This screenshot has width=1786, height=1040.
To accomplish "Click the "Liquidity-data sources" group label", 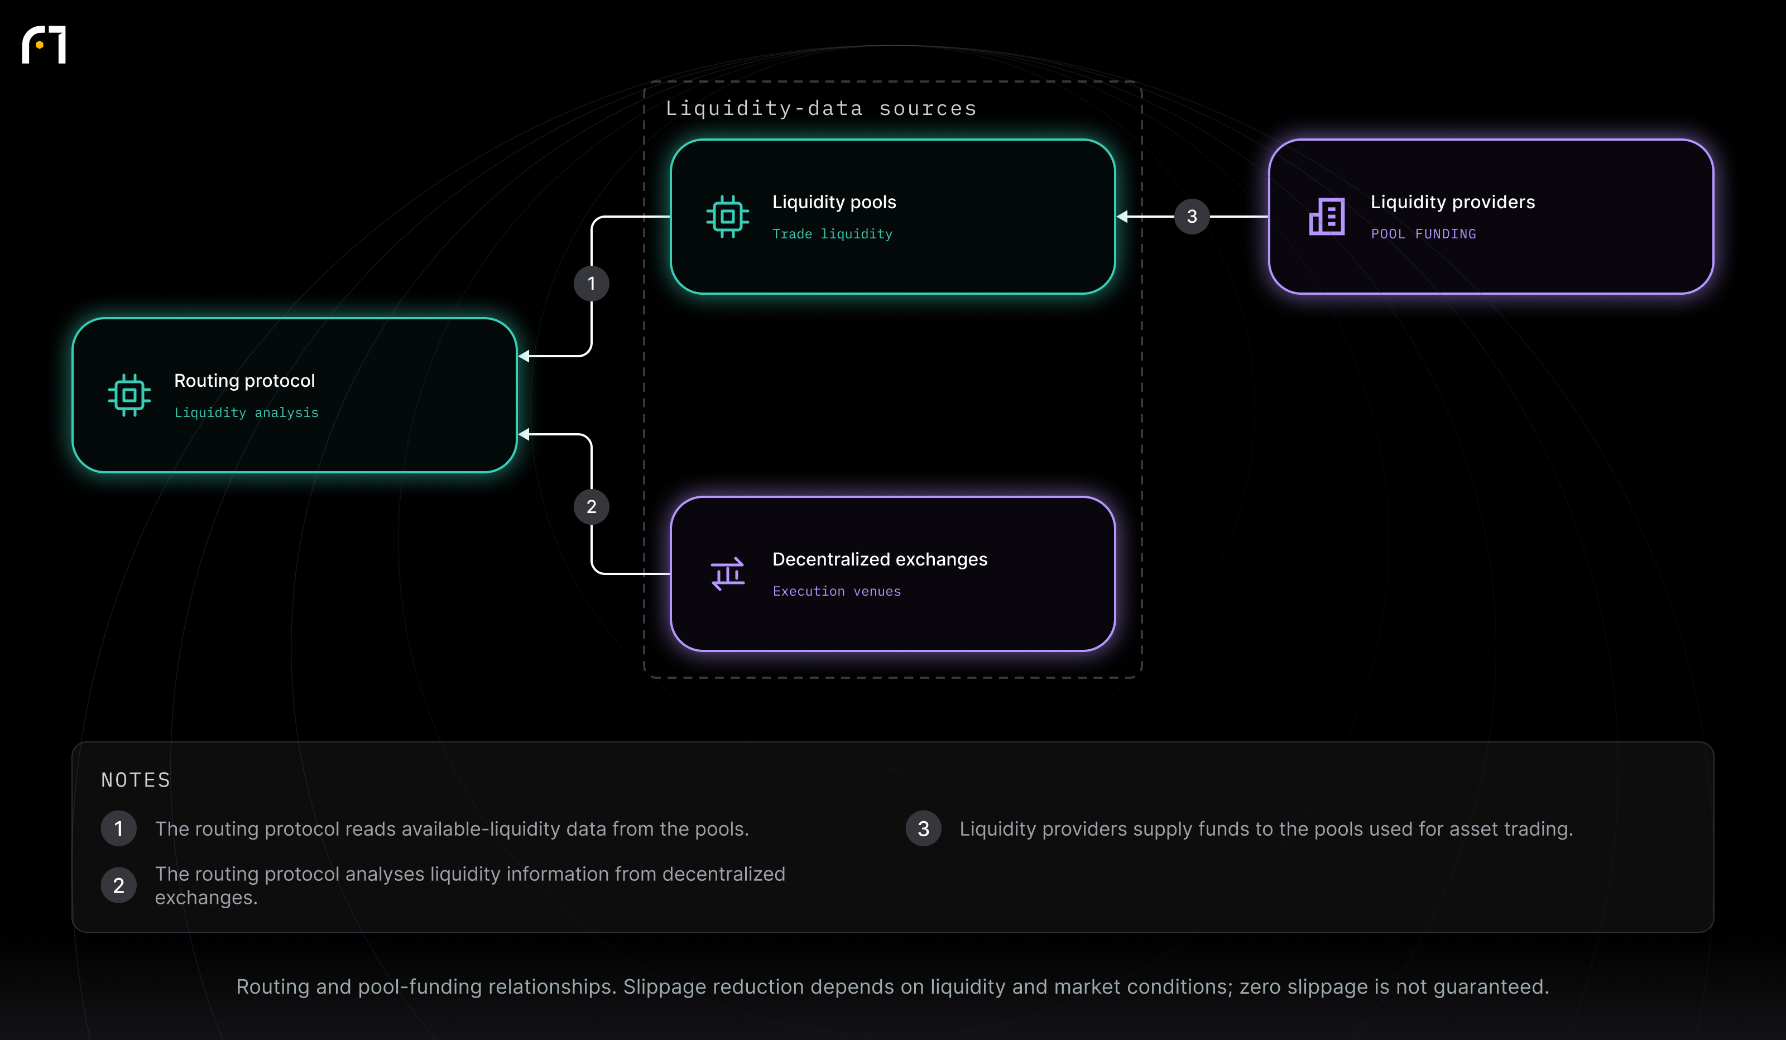I will click(x=820, y=108).
